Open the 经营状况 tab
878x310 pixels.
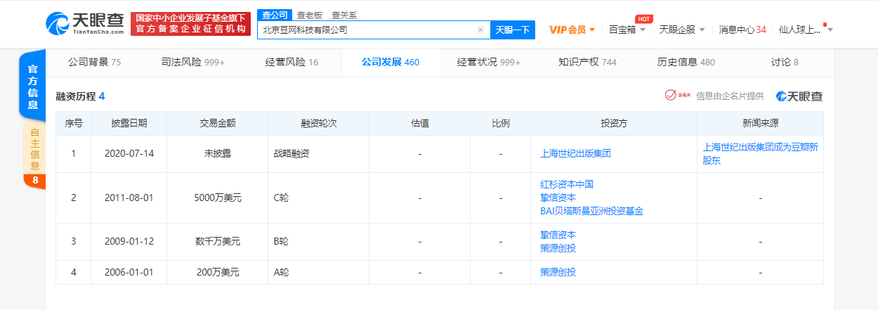(489, 62)
